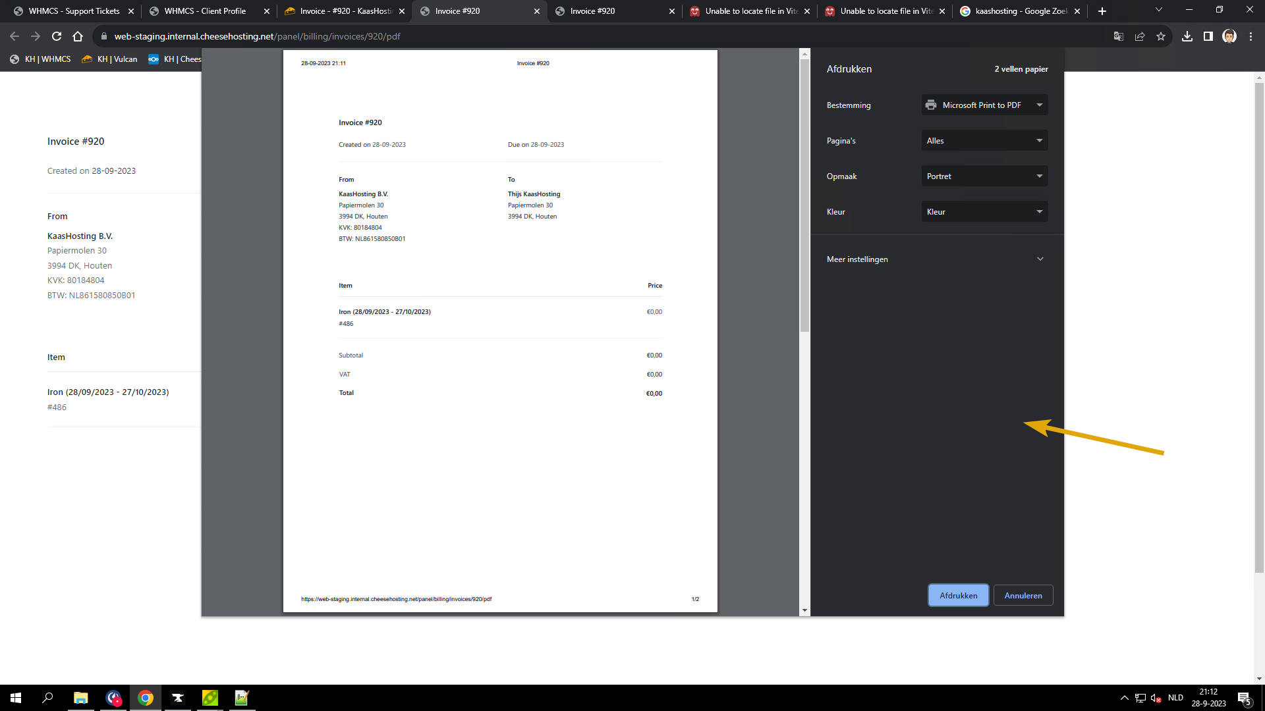Open the profile avatar icon
The image size is (1265, 711).
[1229, 36]
